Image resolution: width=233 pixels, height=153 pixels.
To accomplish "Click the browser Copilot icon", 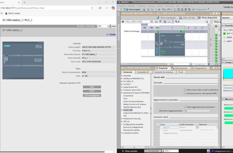I will [x=113, y=8].
